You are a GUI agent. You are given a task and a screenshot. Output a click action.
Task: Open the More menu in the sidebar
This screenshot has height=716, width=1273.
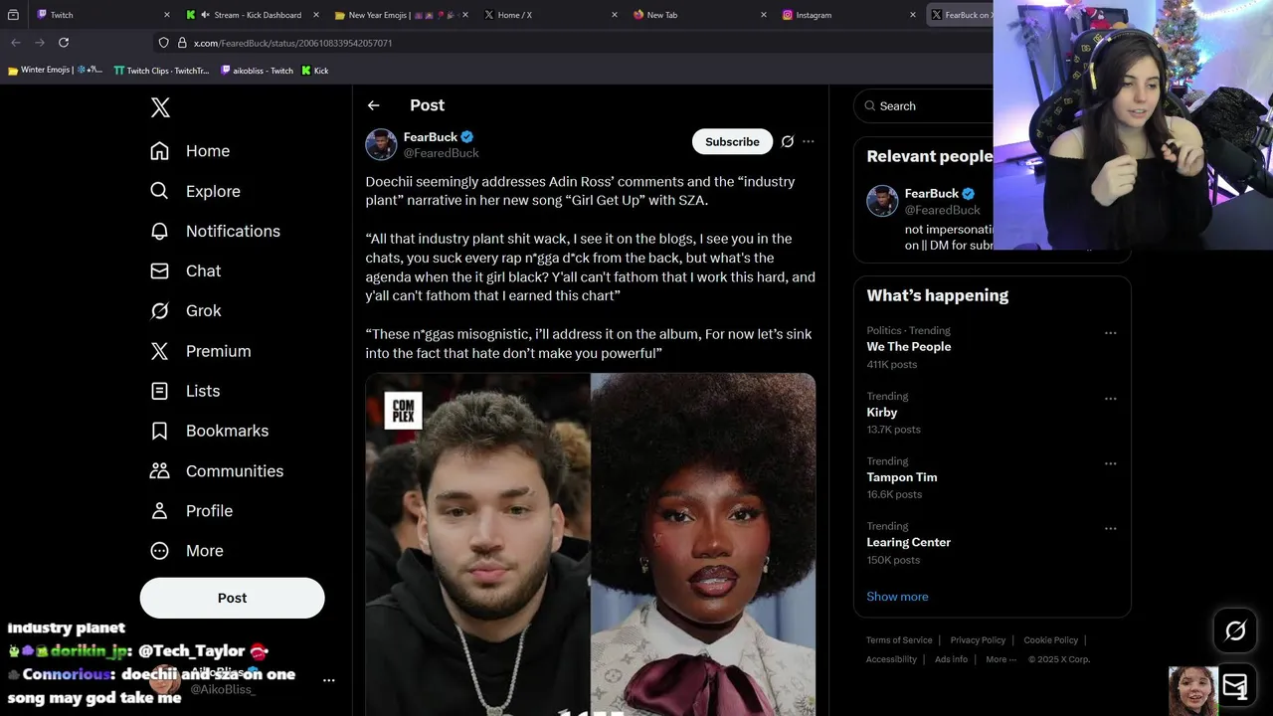pos(186,550)
